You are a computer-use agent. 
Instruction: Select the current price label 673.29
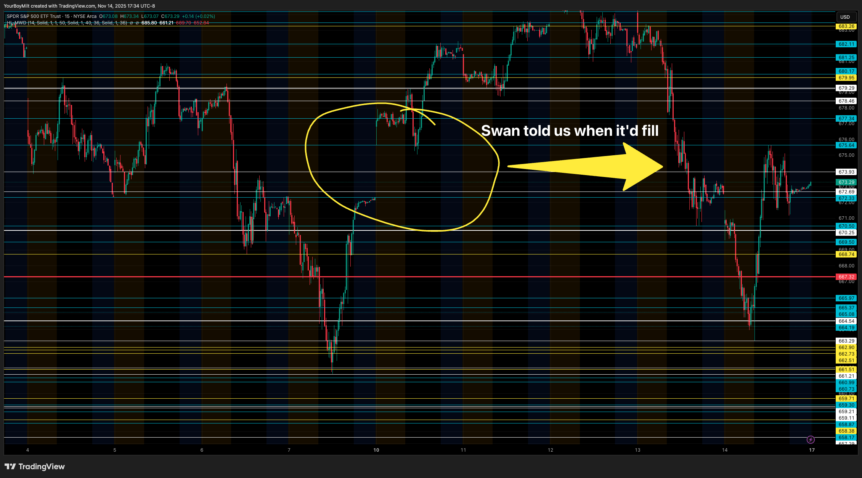tap(846, 182)
